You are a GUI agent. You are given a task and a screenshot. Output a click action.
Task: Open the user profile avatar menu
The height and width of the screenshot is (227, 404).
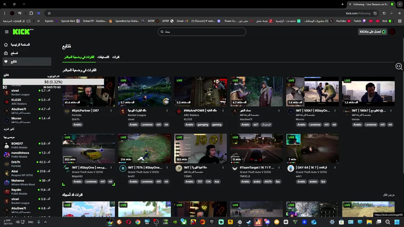[392, 32]
